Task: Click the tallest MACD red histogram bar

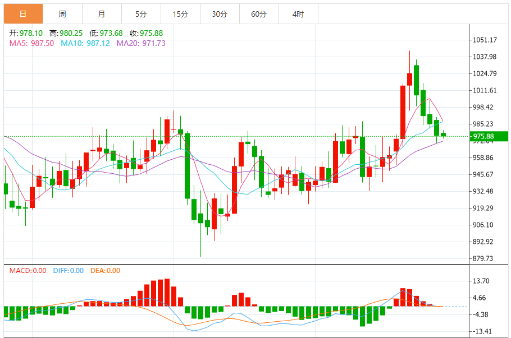Action: pyautogui.click(x=167, y=293)
